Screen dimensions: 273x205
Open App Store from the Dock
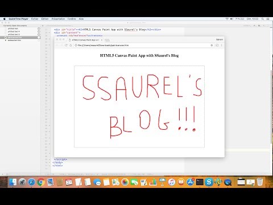(191, 182)
